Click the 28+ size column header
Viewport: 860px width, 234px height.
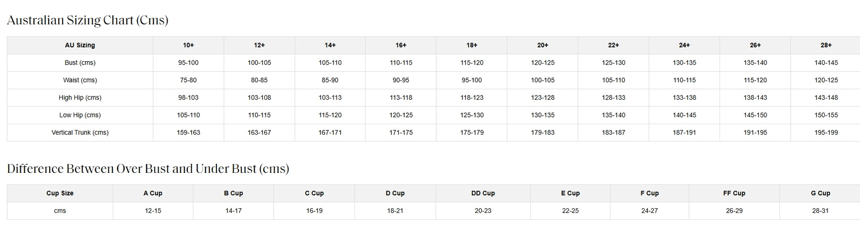(x=826, y=45)
